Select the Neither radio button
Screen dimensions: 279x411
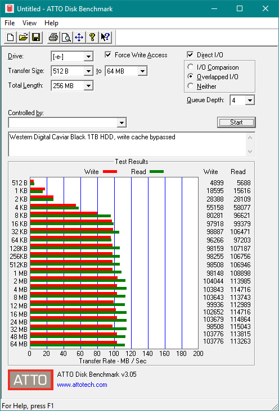(191, 86)
